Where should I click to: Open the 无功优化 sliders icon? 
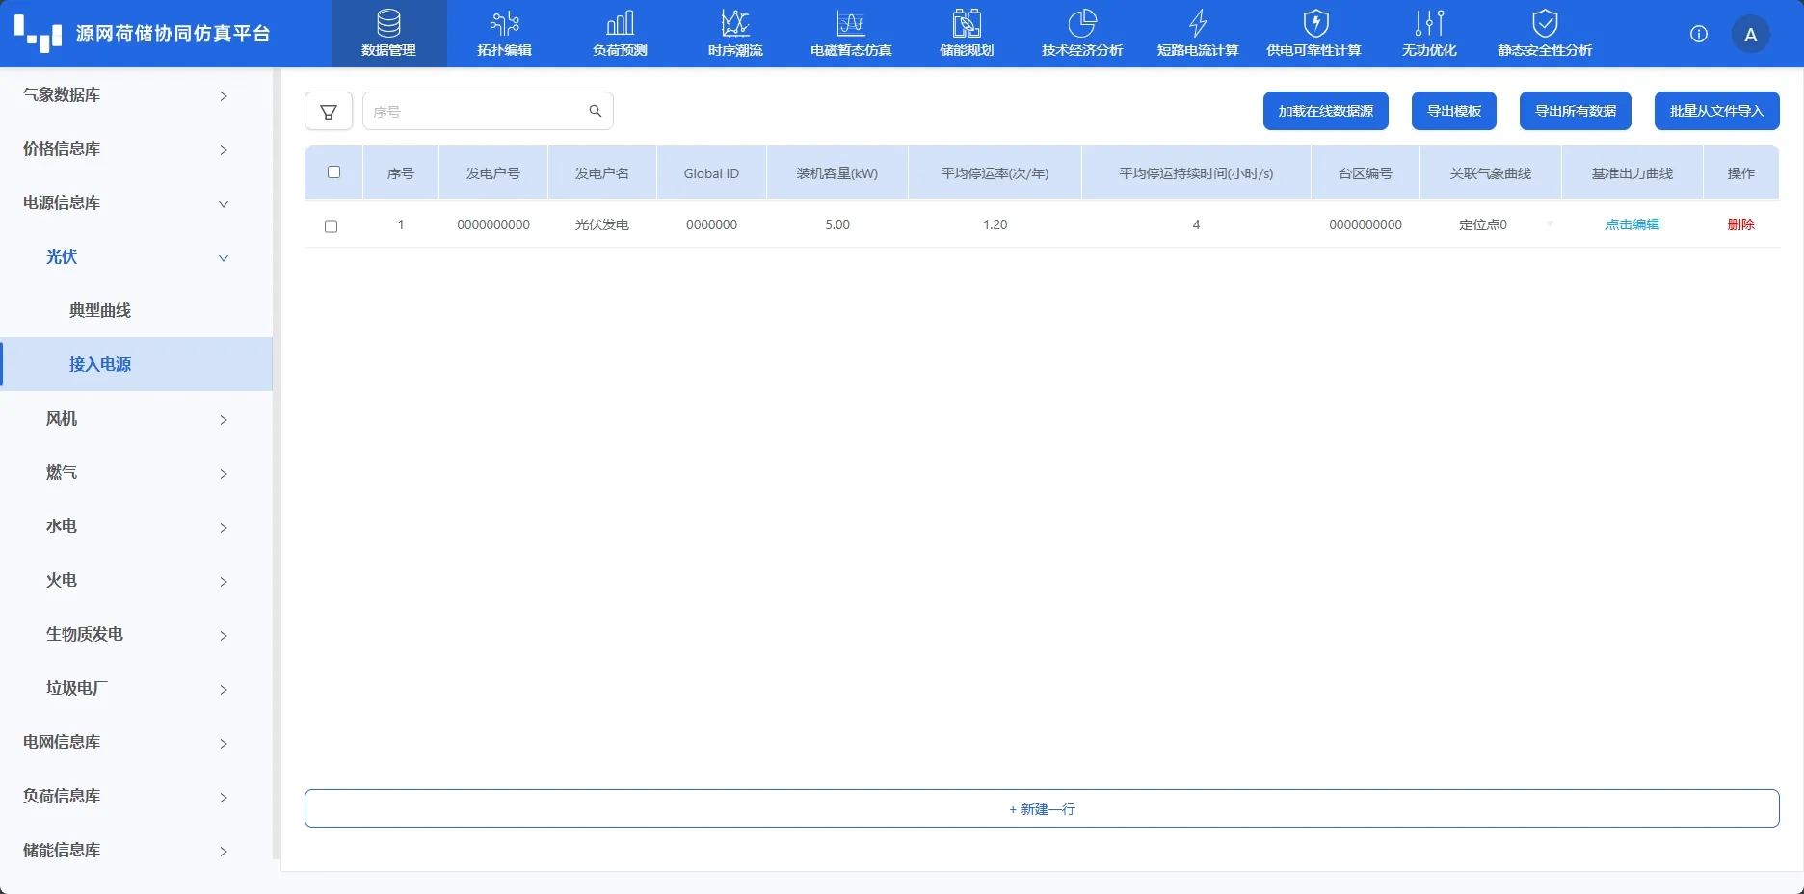[1429, 23]
